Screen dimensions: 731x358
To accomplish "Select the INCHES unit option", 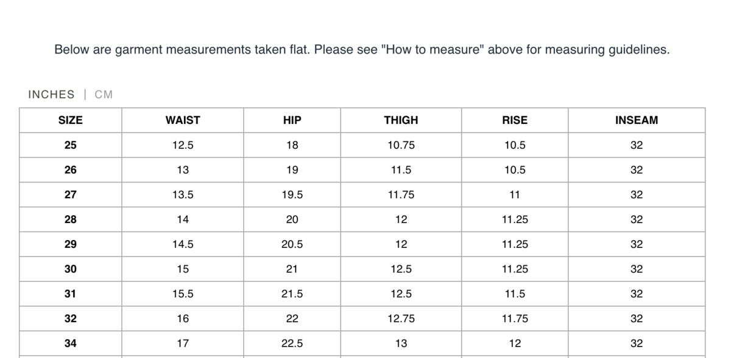I will [51, 94].
